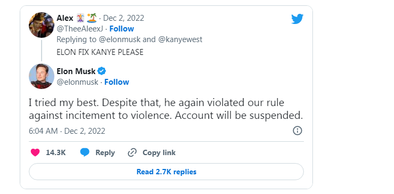Click the 6:04 AM · Dec 2, 2022 timestamp

click(67, 131)
